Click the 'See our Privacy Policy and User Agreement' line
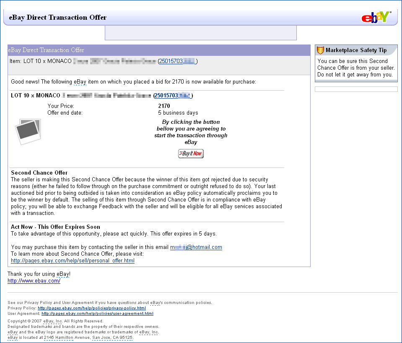The height and width of the screenshot is (343, 402). pyautogui.click(x=110, y=302)
